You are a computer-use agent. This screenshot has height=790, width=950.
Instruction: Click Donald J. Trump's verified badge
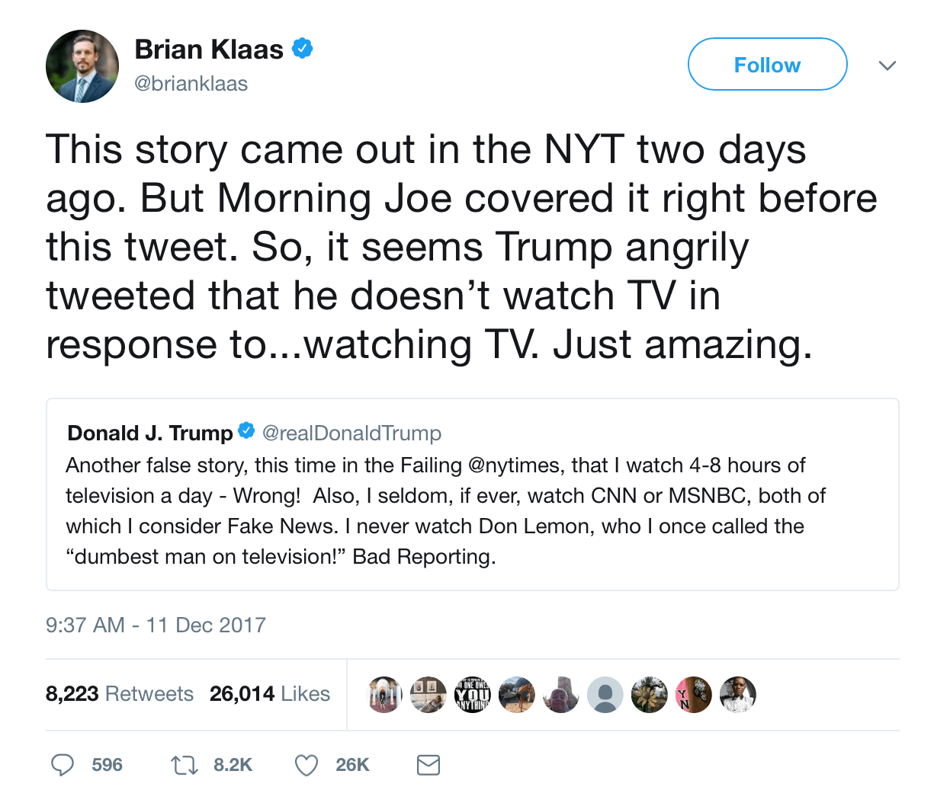246,431
